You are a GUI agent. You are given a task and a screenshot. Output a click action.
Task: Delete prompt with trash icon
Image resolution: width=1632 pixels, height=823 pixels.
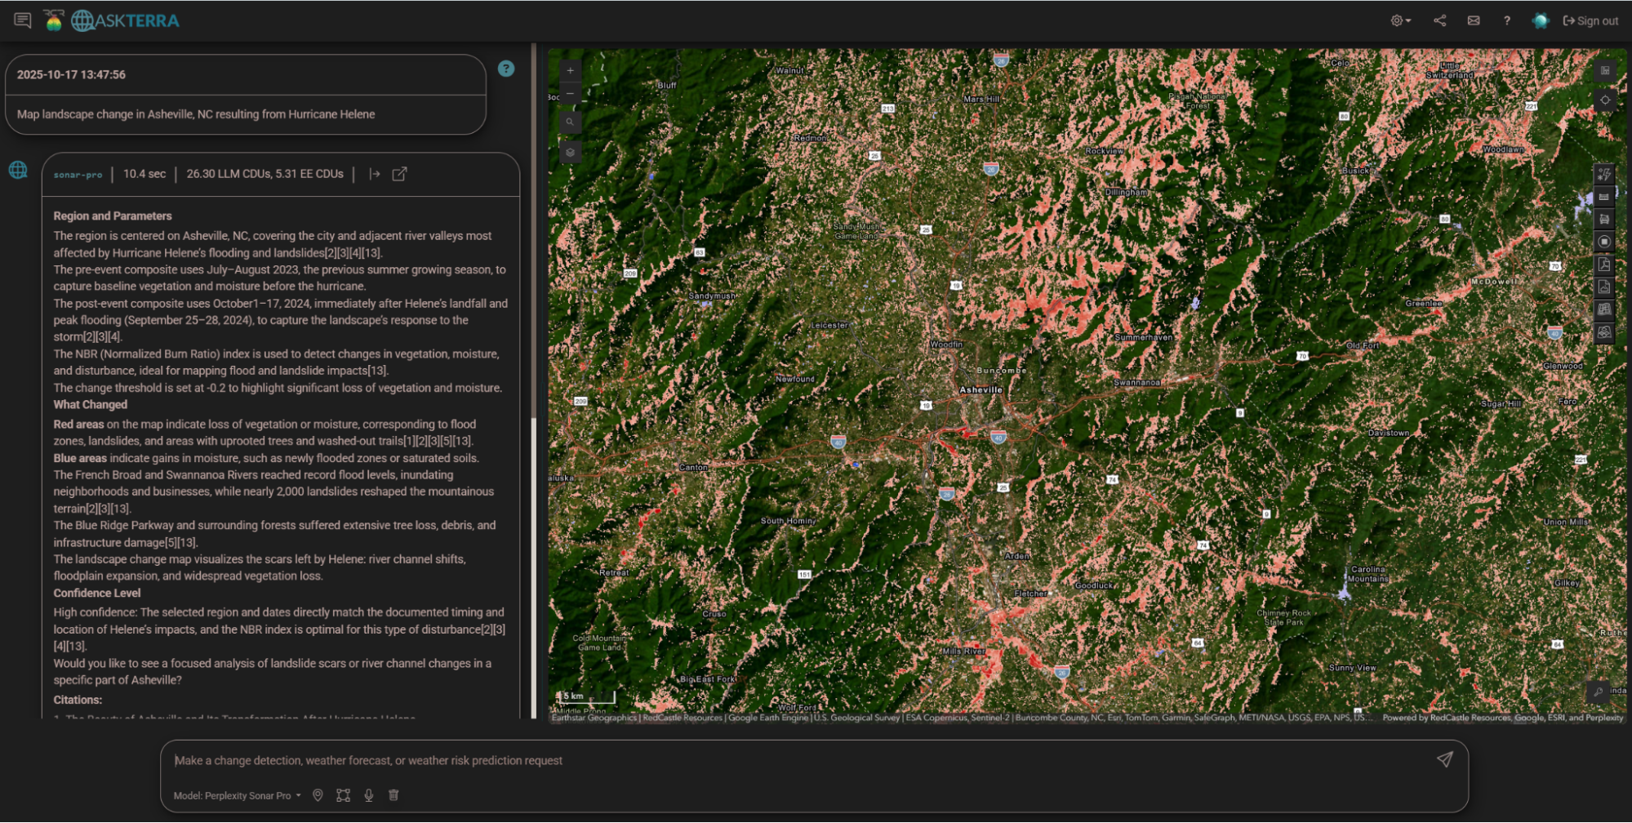tap(394, 795)
